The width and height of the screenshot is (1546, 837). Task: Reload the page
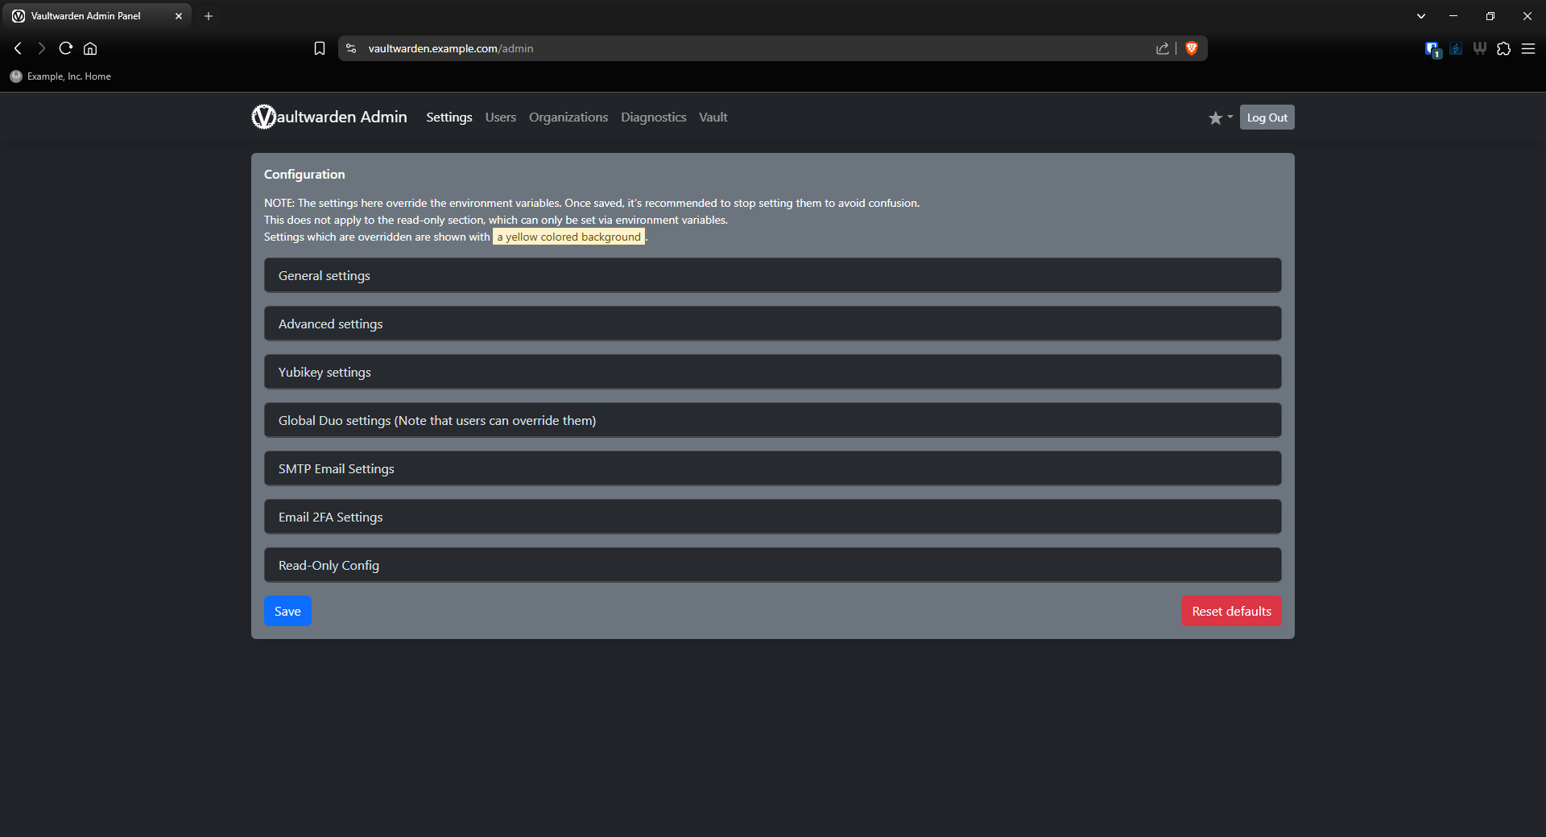point(66,48)
